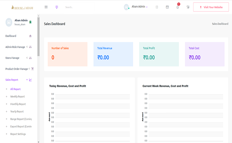Click the purple lightbulb icon
The width and height of the screenshot is (232, 143).
click(57, 7)
